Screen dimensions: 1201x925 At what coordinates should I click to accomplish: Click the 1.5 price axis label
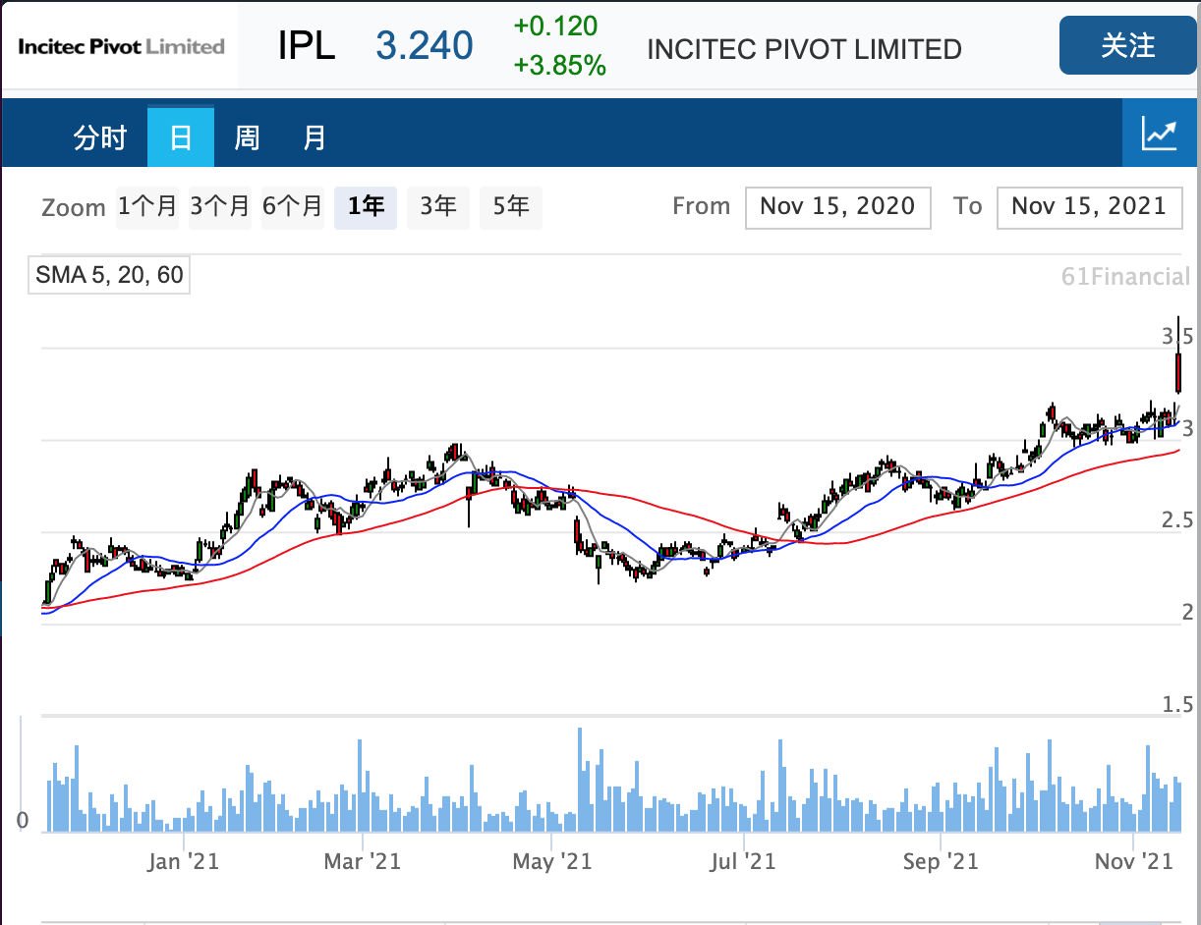click(1177, 704)
